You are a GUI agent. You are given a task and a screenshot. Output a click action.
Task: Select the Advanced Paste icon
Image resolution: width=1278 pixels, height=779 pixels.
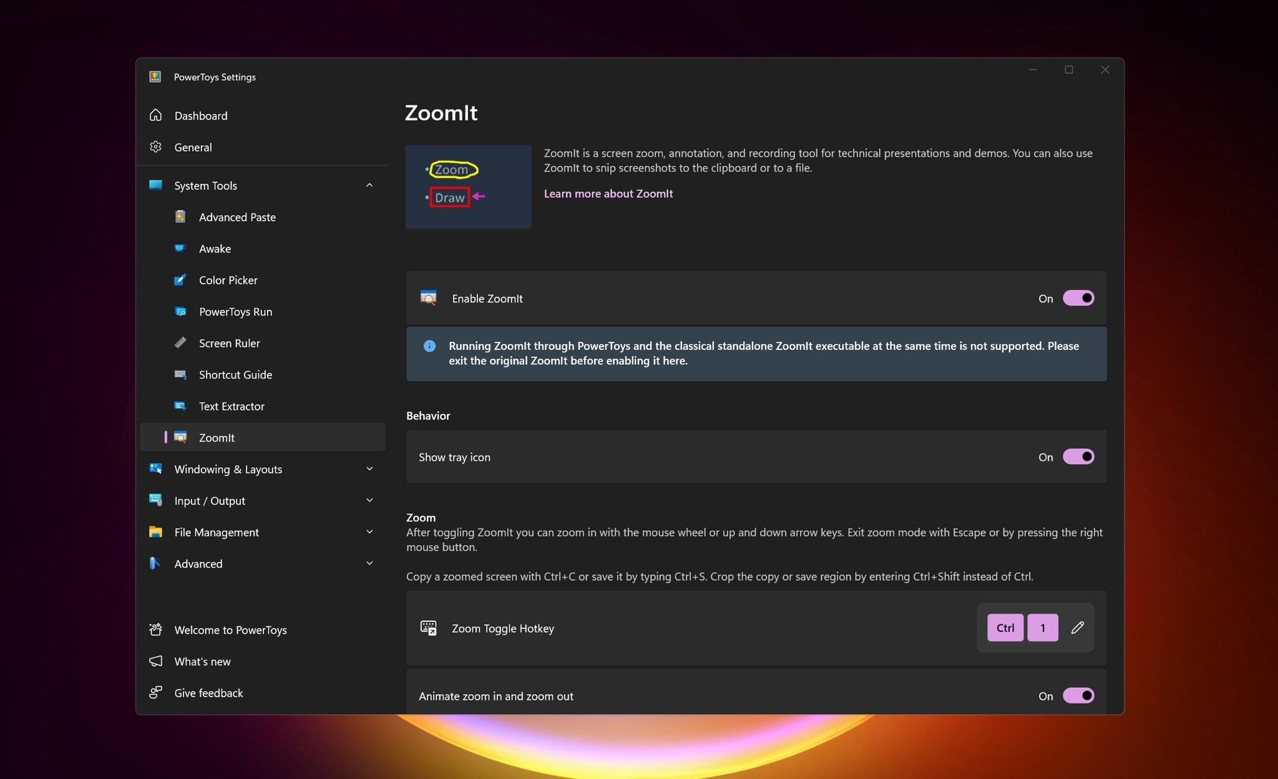(x=180, y=216)
